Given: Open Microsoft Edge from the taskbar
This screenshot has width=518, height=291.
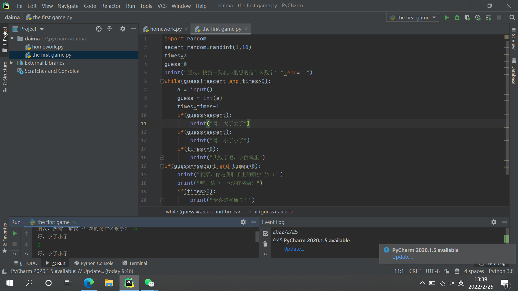Looking at the screenshot, I should tap(88, 283).
